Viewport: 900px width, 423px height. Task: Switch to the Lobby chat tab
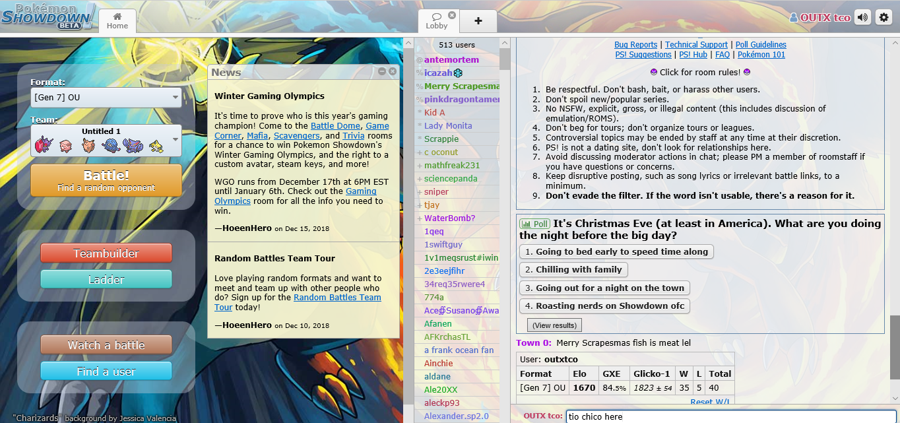point(436,21)
